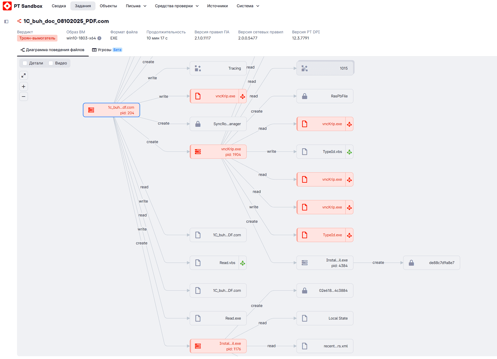Enable the Детали checkbox
This screenshot has width=497, height=359.
point(25,63)
